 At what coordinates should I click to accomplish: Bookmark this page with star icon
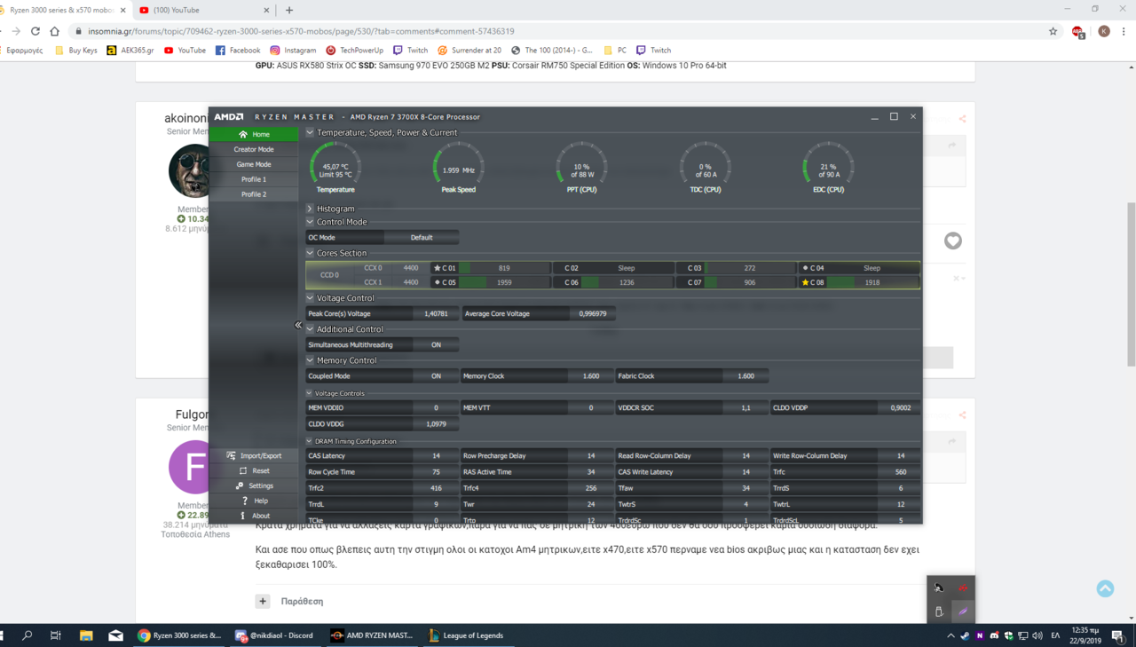click(x=1053, y=31)
